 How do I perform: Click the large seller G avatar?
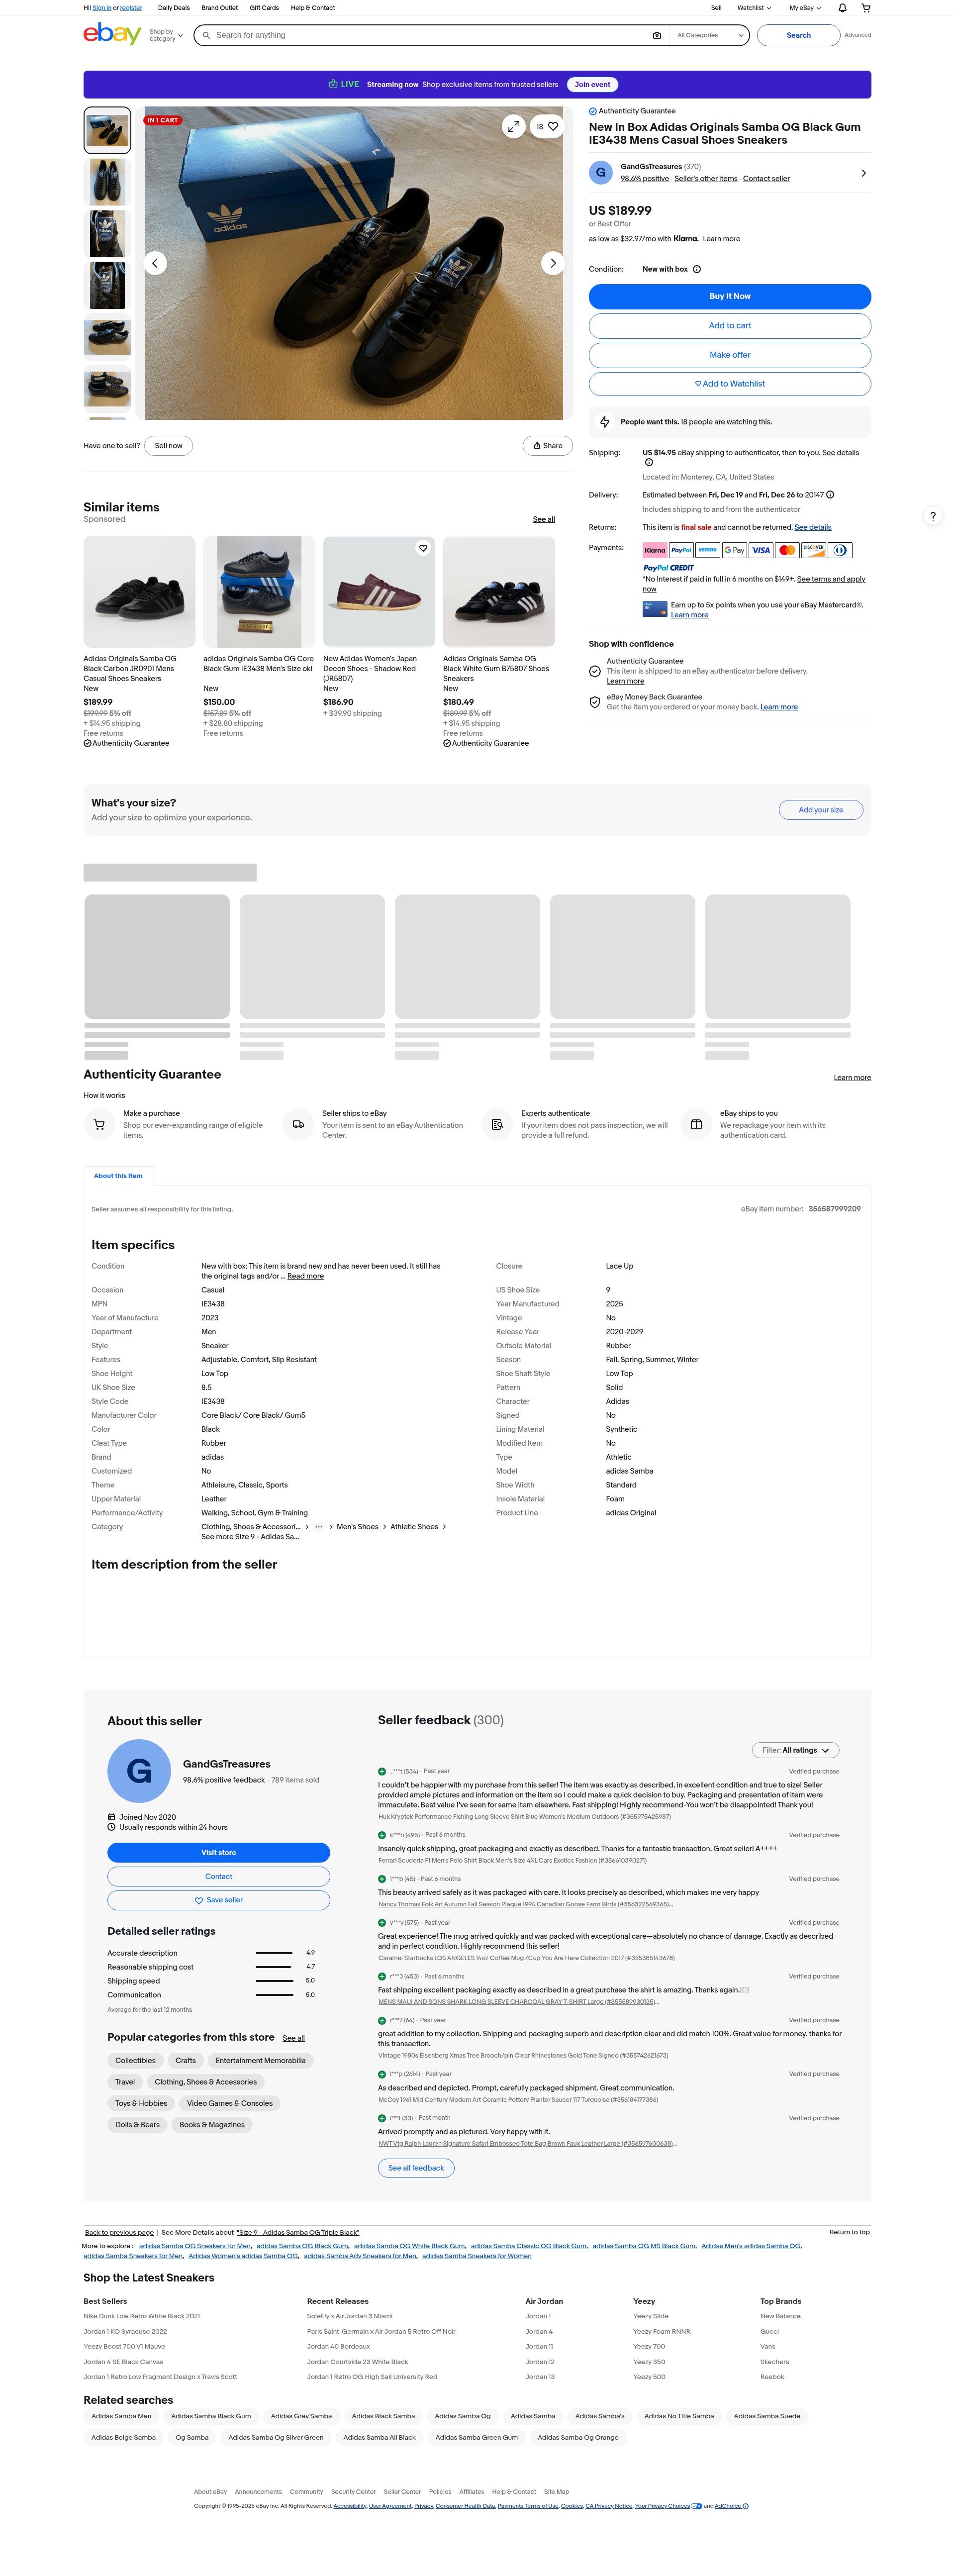point(139,1771)
